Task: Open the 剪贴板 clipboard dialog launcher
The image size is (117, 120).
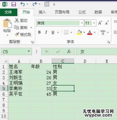Action: 32,42
